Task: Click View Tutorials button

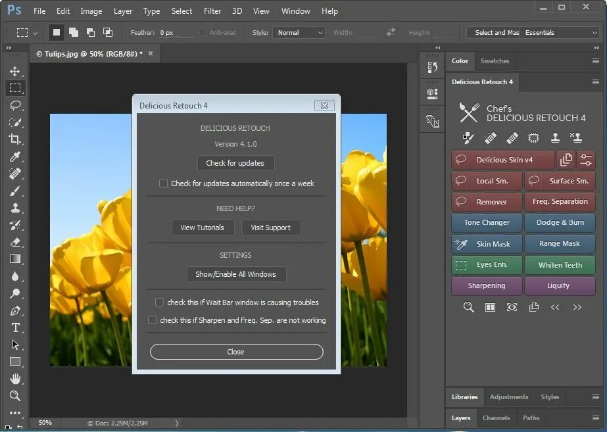Action: 203,228
